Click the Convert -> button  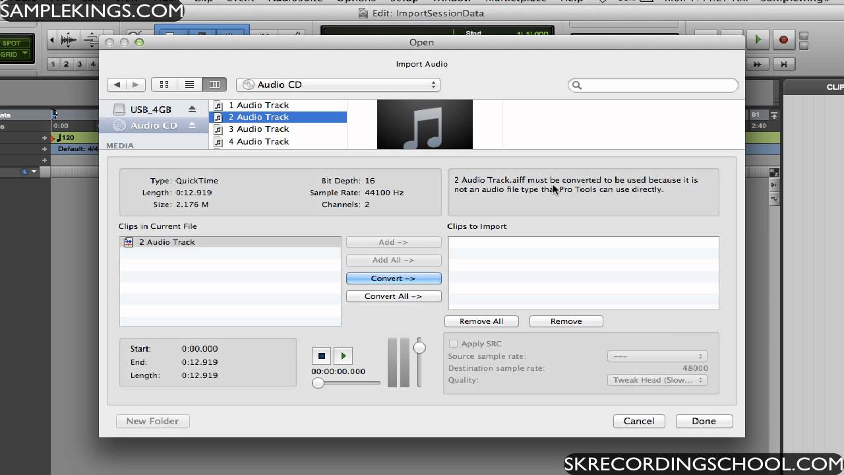tap(394, 278)
